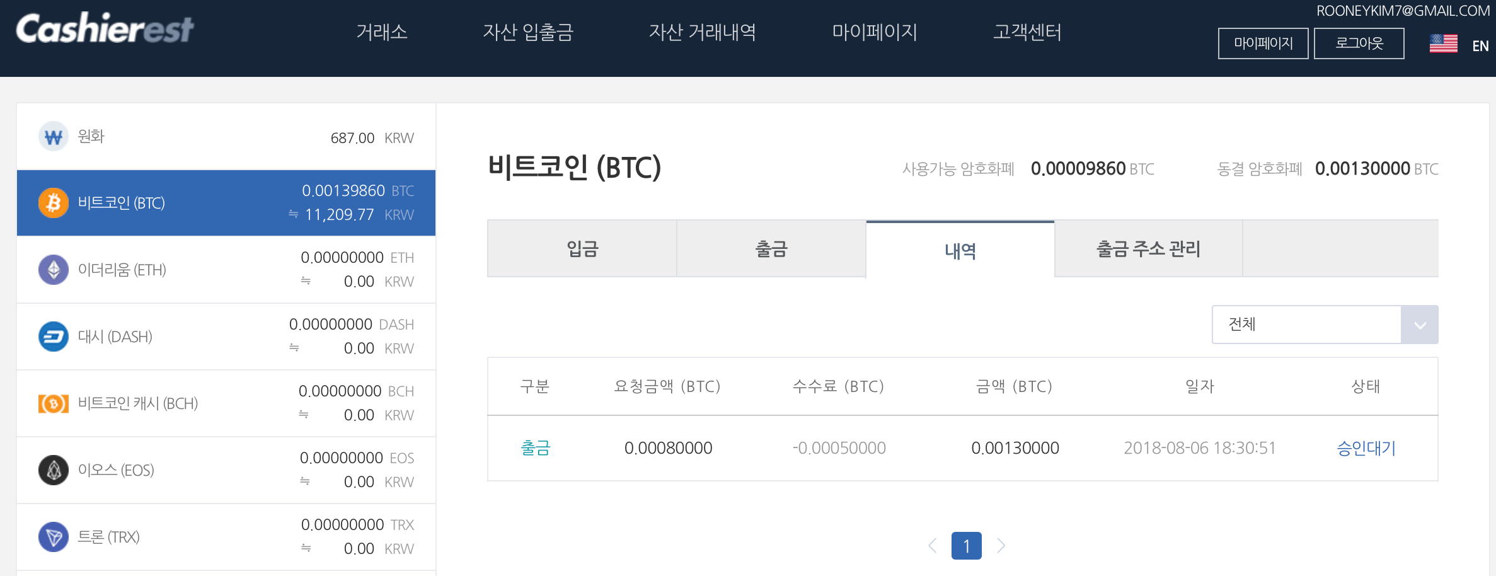
Task: Open the 거래소 menu
Action: [x=382, y=32]
